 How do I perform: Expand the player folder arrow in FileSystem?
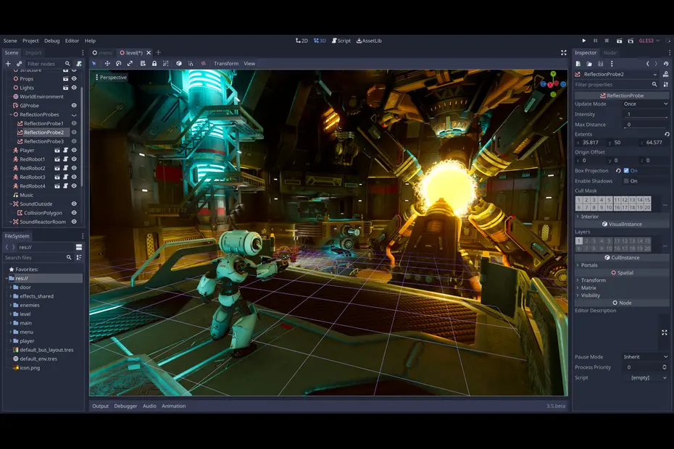coord(11,340)
